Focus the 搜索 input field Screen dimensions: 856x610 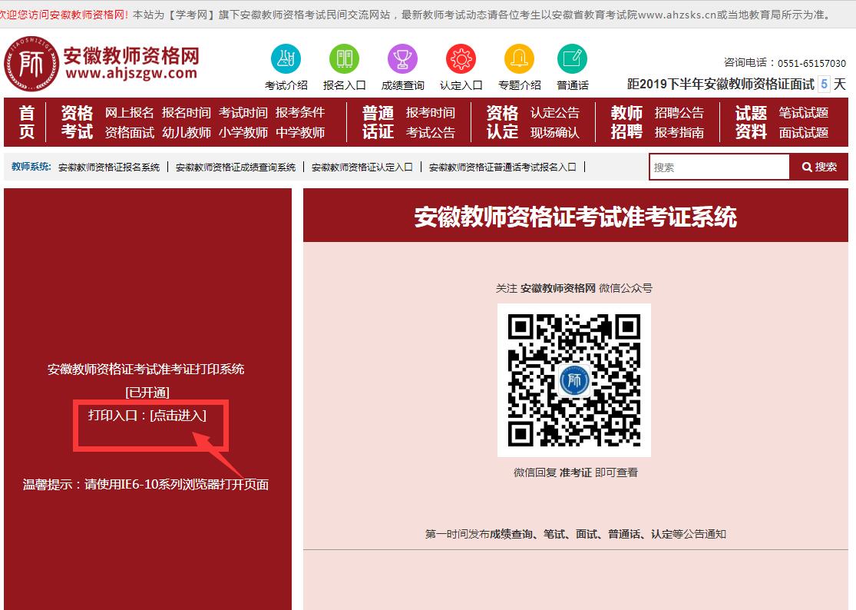pos(719,167)
